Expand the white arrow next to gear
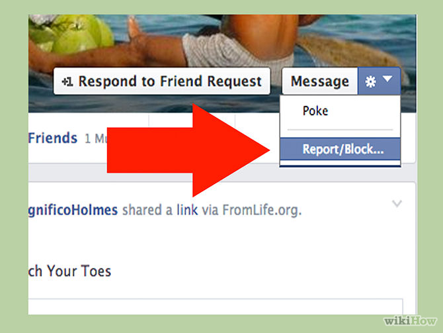This screenshot has width=443, height=333. click(387, 80)
